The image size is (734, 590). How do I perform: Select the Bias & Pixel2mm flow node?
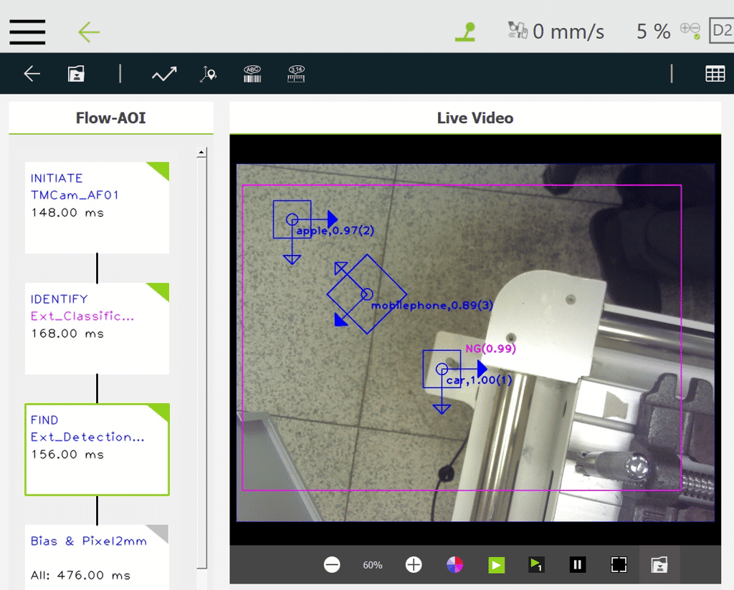(97, 557)
